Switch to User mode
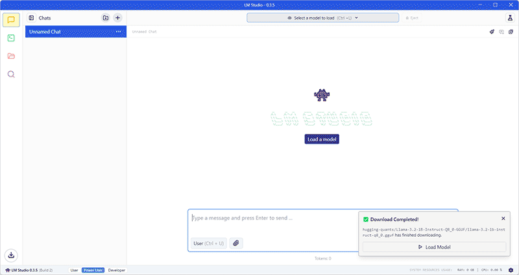 tap(74, 270)
